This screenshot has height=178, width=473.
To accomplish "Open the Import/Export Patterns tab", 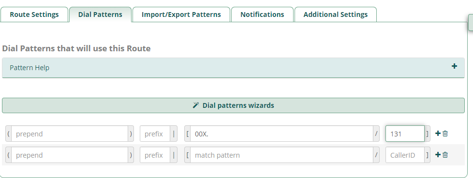I will pos(181,15).
